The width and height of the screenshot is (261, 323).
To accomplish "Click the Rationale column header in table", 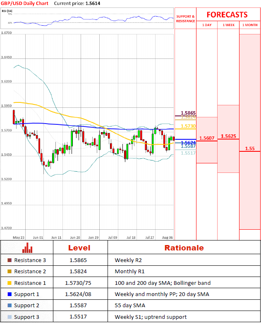I will (184, 248).
